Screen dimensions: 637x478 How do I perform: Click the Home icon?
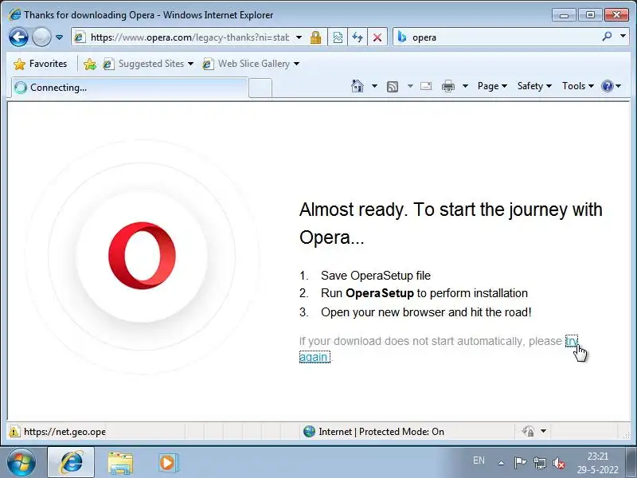point(358,86)
